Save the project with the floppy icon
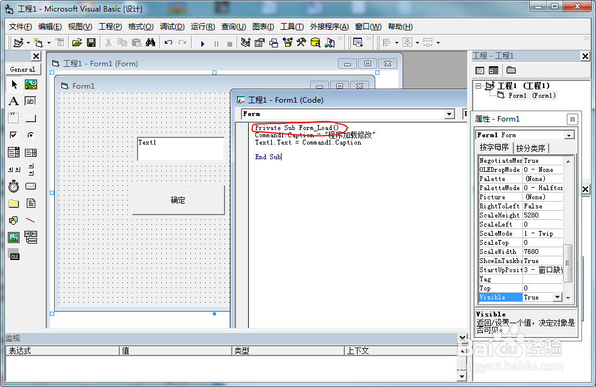This screenshot has height=387, width=596. click(91, 43)
